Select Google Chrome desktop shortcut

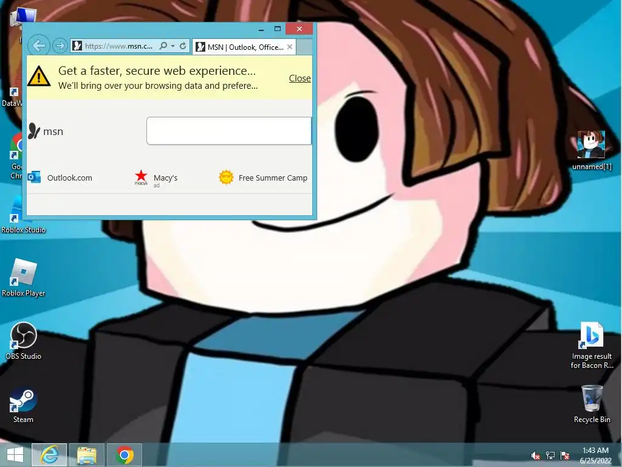pyautogui.click(x=16, y=157)
